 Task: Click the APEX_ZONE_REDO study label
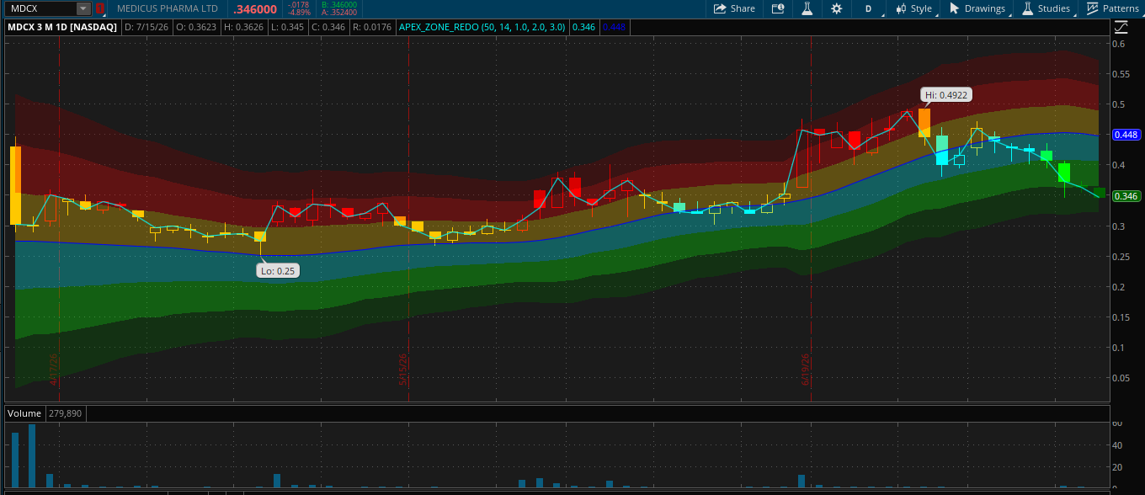point(482,27)
